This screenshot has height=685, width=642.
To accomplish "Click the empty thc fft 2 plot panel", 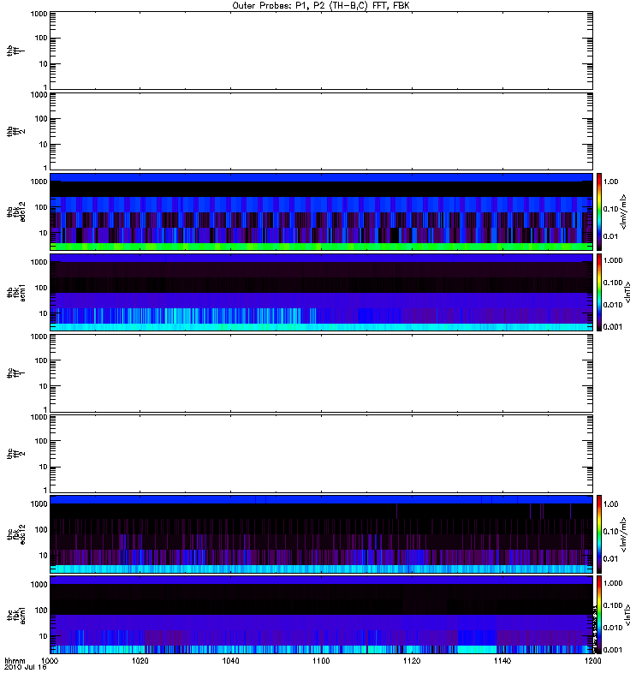I will pyautogui.click(x=321, y=454).
